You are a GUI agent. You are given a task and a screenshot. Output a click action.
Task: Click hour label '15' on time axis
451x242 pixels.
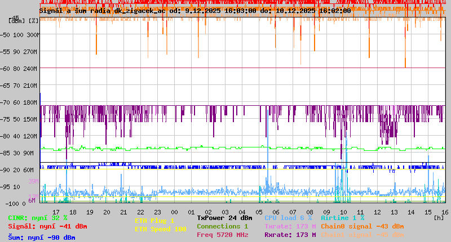428,212
